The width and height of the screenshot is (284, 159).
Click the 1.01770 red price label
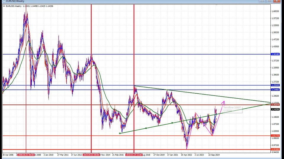275,135
